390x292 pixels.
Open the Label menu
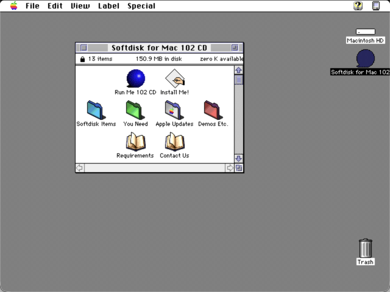tap(108, 5)
